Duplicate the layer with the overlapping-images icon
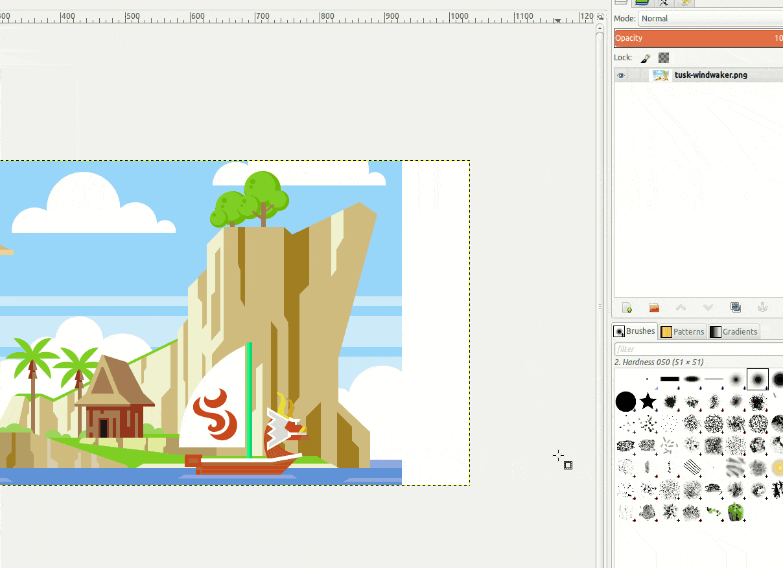The width and height of the screenshot is (783, 568). [x=736, y=307]
